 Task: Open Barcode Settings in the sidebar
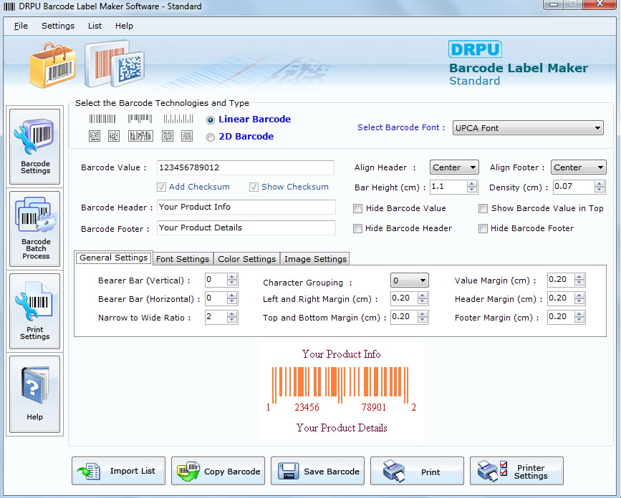(x=35, y=145)
